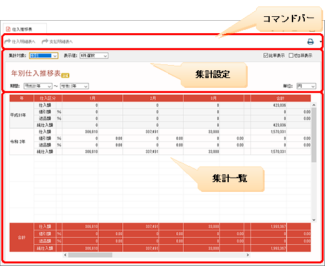Image resolution: width=325 pixels, height=266 pixels.
Task: Toggle the 比率表示 checkbox
Action: pyautogui.click(x=266, y=55)
